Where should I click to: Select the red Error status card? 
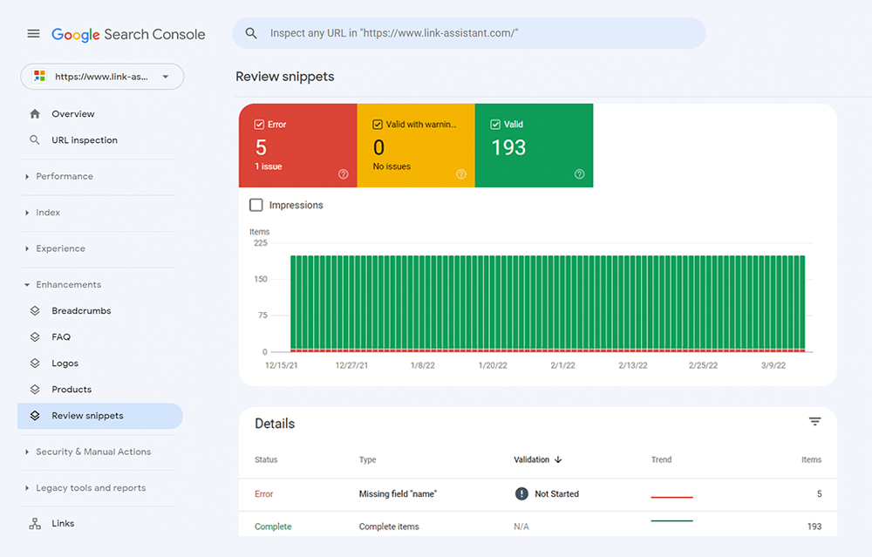point(298,146)
